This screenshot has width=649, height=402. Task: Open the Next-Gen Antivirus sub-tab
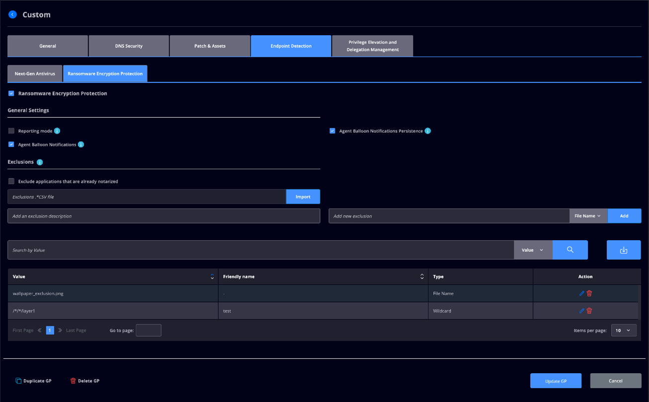click(35, 73)
